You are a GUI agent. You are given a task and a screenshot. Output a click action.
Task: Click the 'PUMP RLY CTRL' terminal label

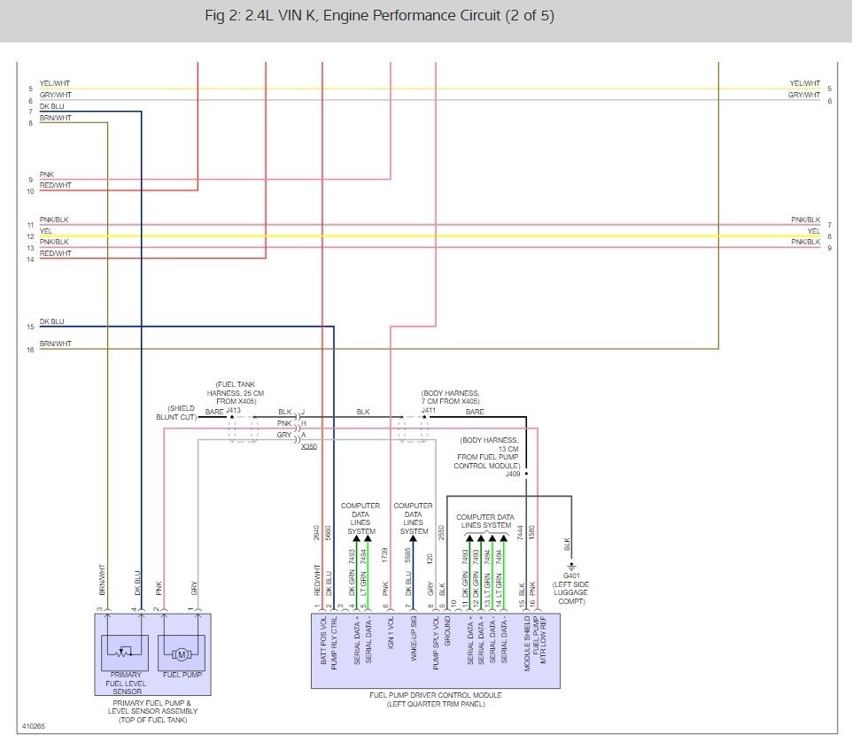pos(334,643)
